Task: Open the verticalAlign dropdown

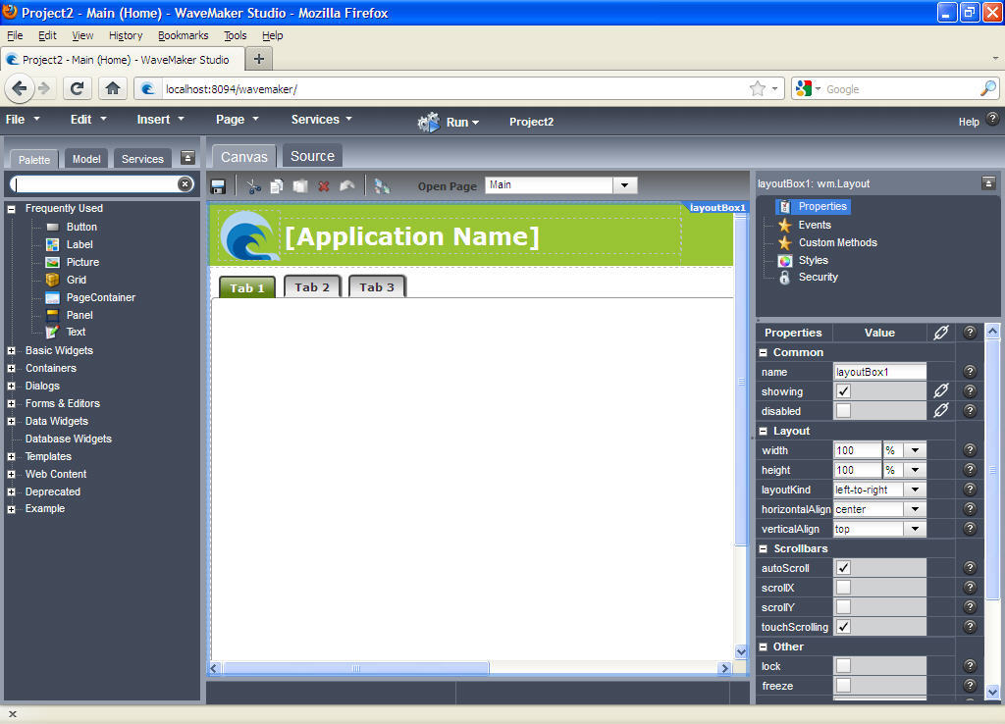Action: click(x=915, y=529)
